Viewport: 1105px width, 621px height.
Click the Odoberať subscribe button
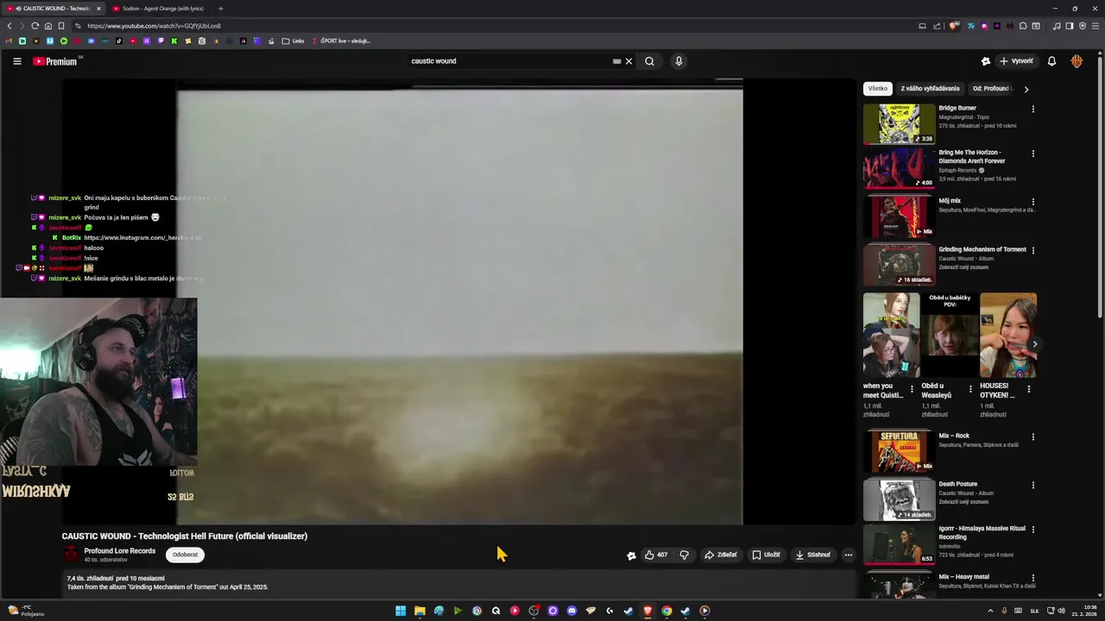pos(185,555)
